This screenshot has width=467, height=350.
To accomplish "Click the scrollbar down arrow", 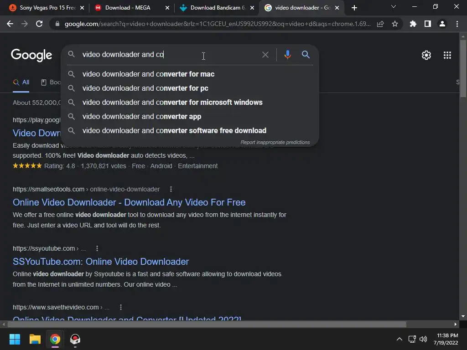I will tap(463, 316).
